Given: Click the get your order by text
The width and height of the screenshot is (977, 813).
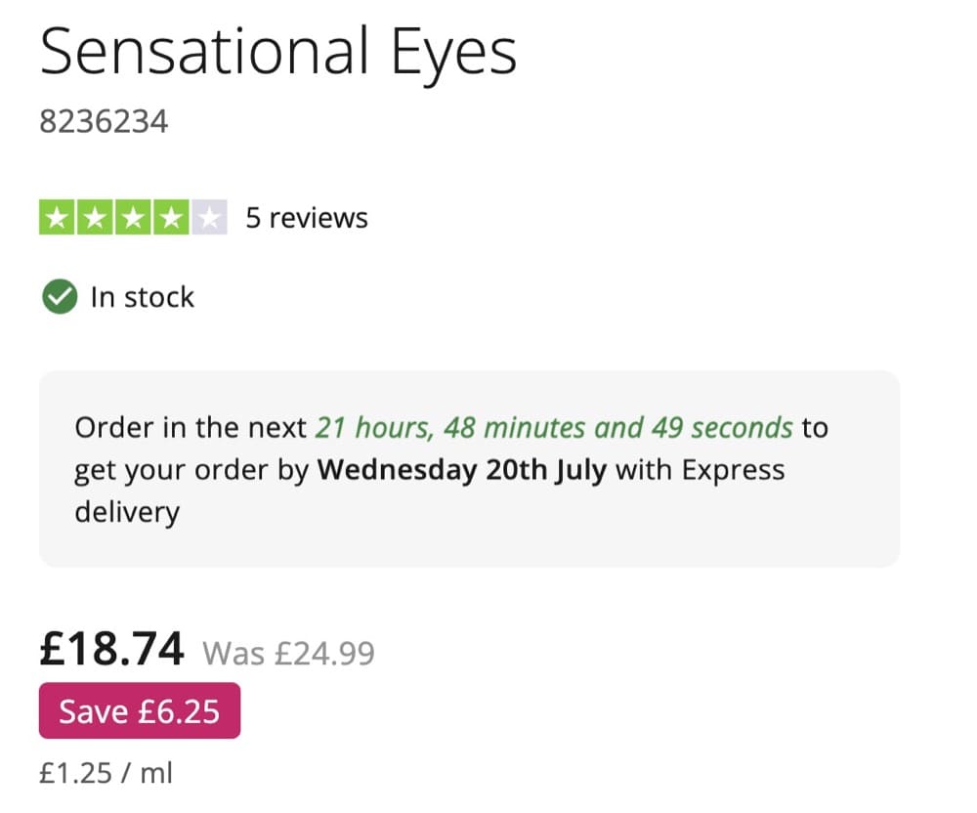Looking at the screenshot, I should (x=191, y=471).
